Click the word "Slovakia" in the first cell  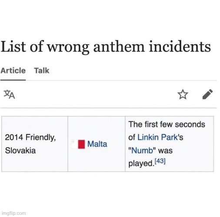20,151
